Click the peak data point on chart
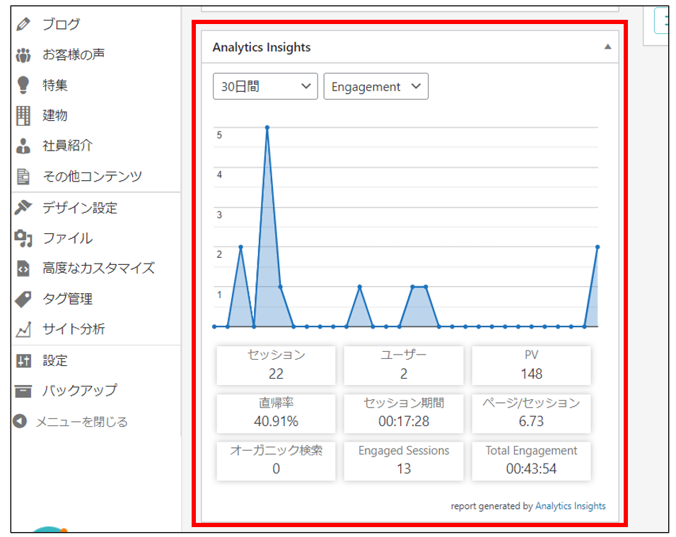 [267, 128]
